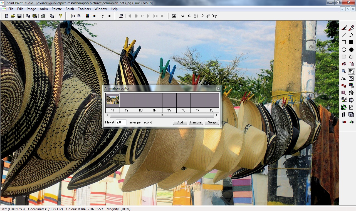Open the help question mark icon
Viewport: 356px width, 211px height.
coord(61,16)
